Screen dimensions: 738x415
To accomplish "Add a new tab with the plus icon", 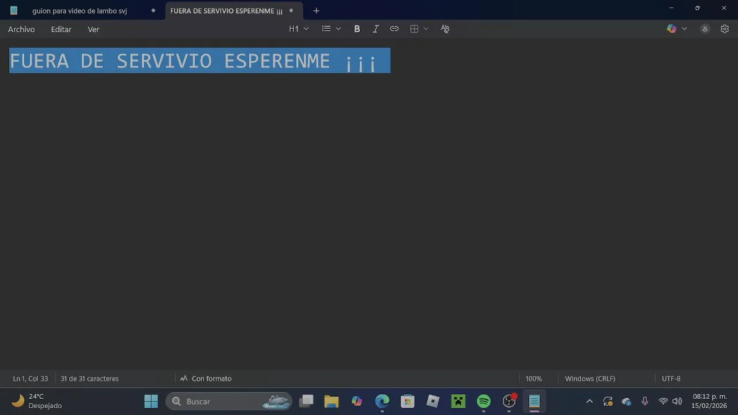I will click(x=316, y=10).
